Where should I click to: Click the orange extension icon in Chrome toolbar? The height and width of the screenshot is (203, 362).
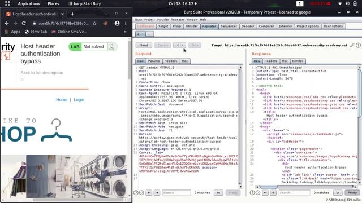[x=106, y=23]
